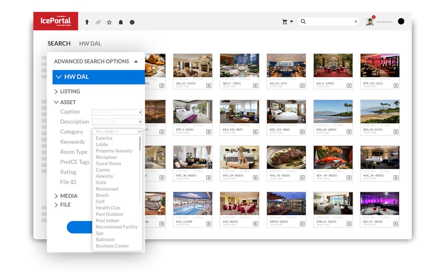The width and height of the screenshot is (435, 271).
Task: Clear the top search field with X
Action: (356, 22)
